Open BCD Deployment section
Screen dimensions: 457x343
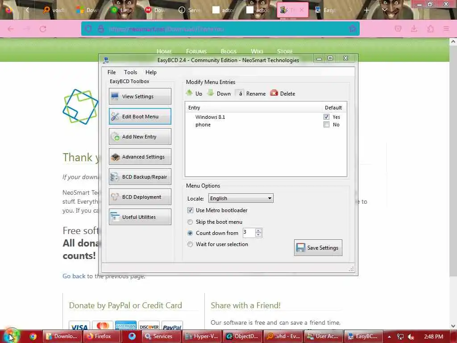point(140,197)
